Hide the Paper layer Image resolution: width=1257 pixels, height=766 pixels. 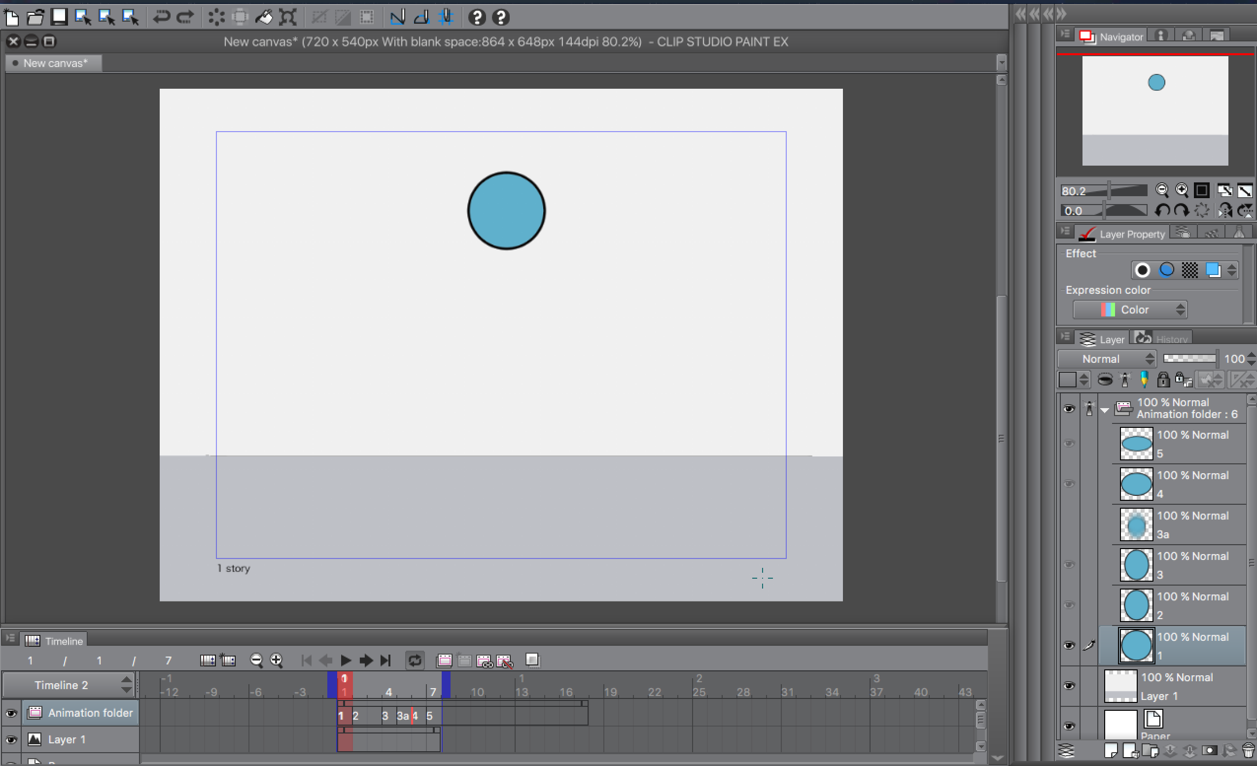(1070, 726)
